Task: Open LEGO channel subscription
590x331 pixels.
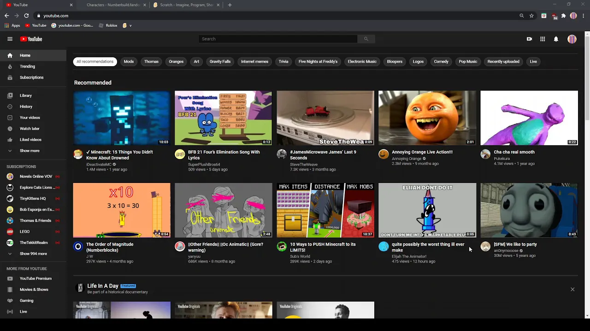Action: point(33,232)
